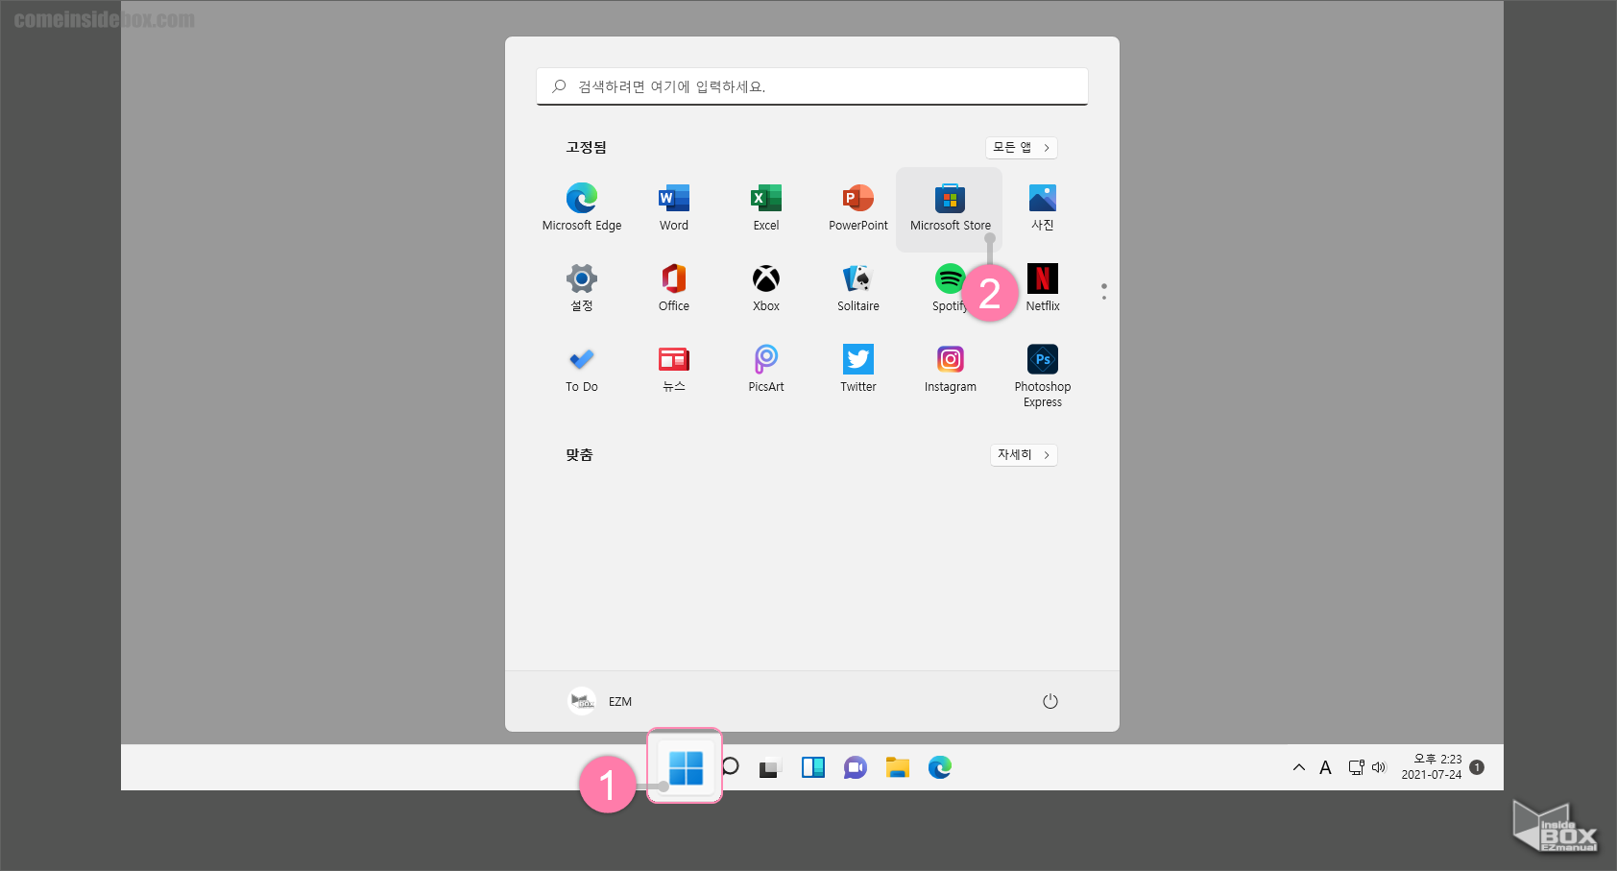This screenshot has height=871, width=1617.
Task: Open the notification count badge
Action: point(1477,767)
